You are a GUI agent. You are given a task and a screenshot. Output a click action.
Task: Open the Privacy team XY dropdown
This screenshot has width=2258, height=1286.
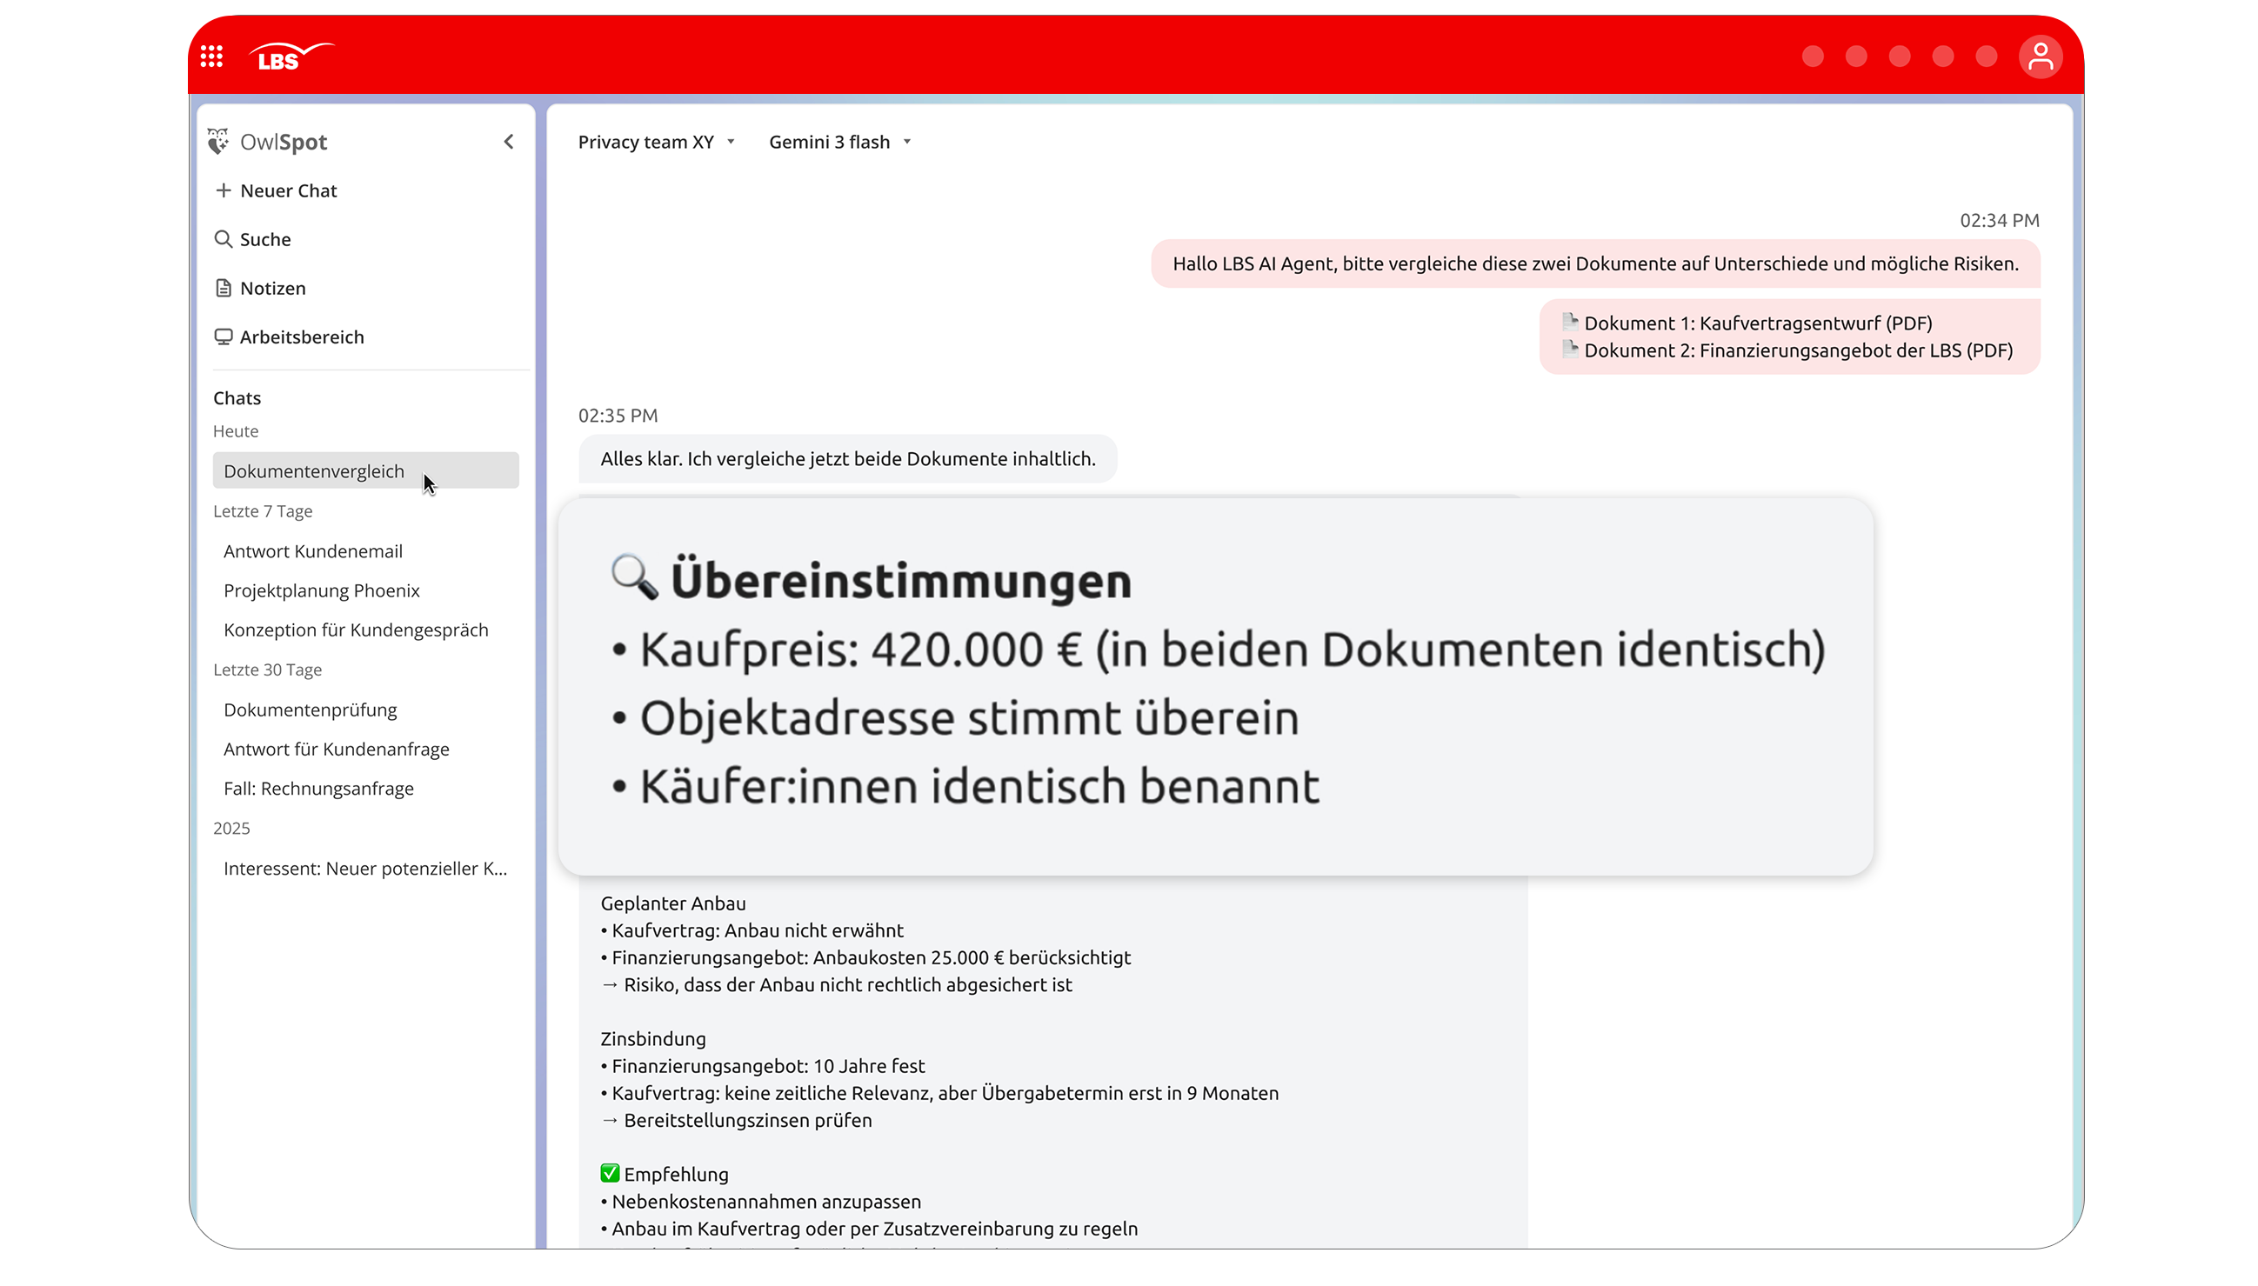[657, 143]
